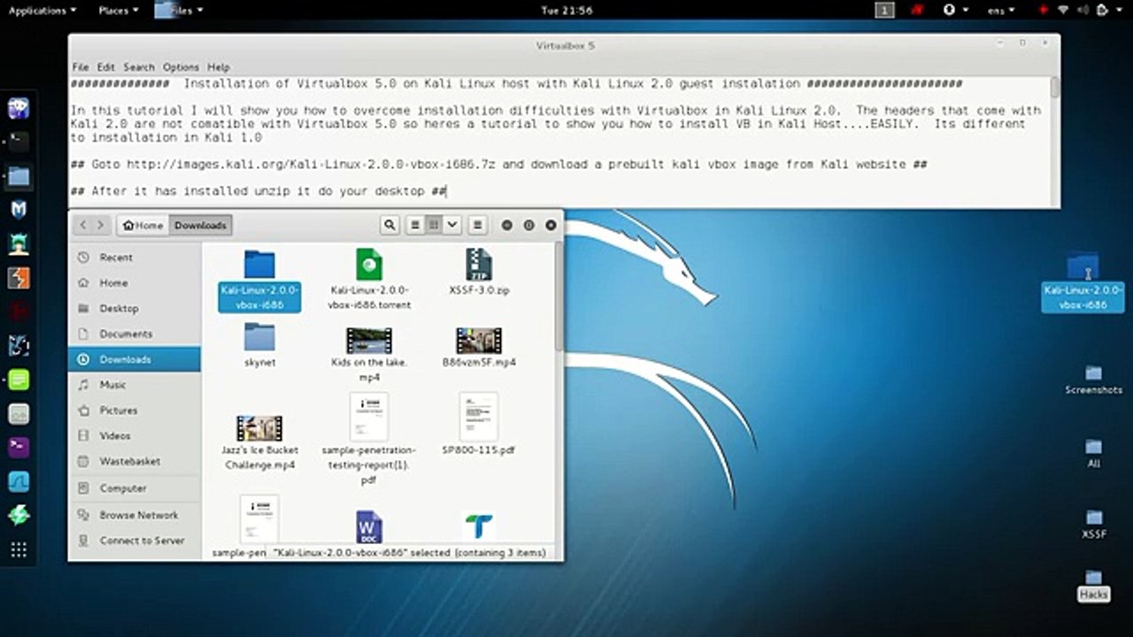Open the Places menu in top bar

(x=119, y=11)
